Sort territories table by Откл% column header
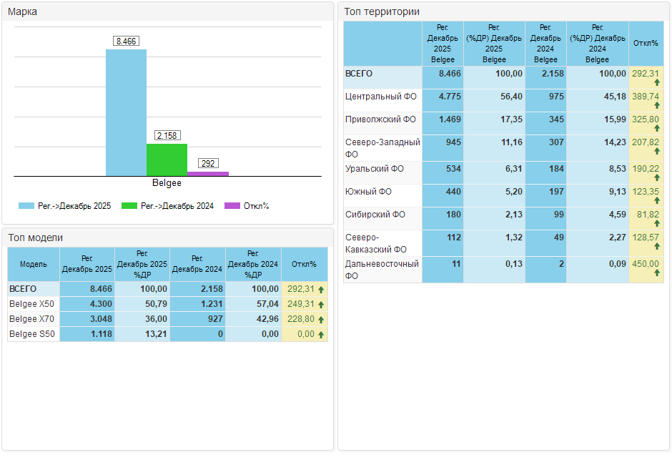 [646, 43]
